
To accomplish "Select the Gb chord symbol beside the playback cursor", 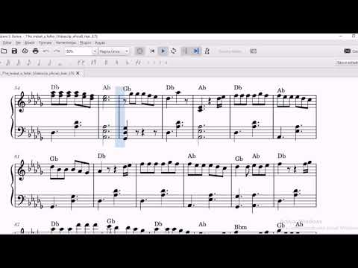I will coord(127,89).
